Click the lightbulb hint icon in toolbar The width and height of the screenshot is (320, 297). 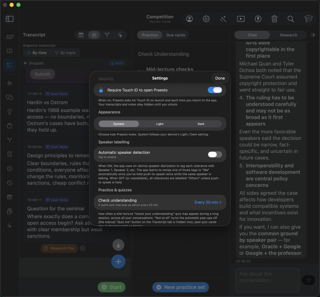pos(258,19)
